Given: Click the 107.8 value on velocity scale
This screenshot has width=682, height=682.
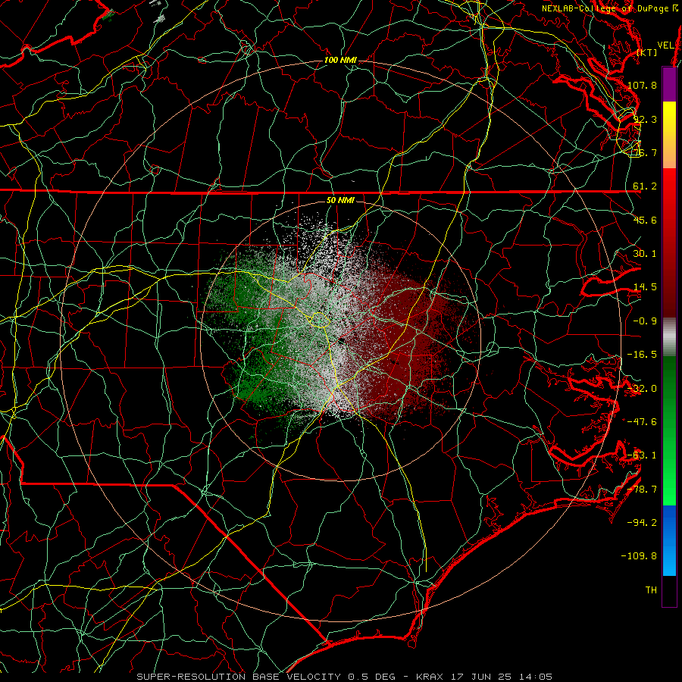Looking at the screenshot, I should (642, 85).
